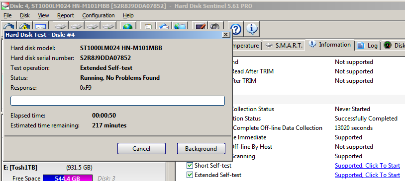Close the Hard Disk Test dialog
The width and height of the screenshot is (405, 181).
(x=225, y=35)
